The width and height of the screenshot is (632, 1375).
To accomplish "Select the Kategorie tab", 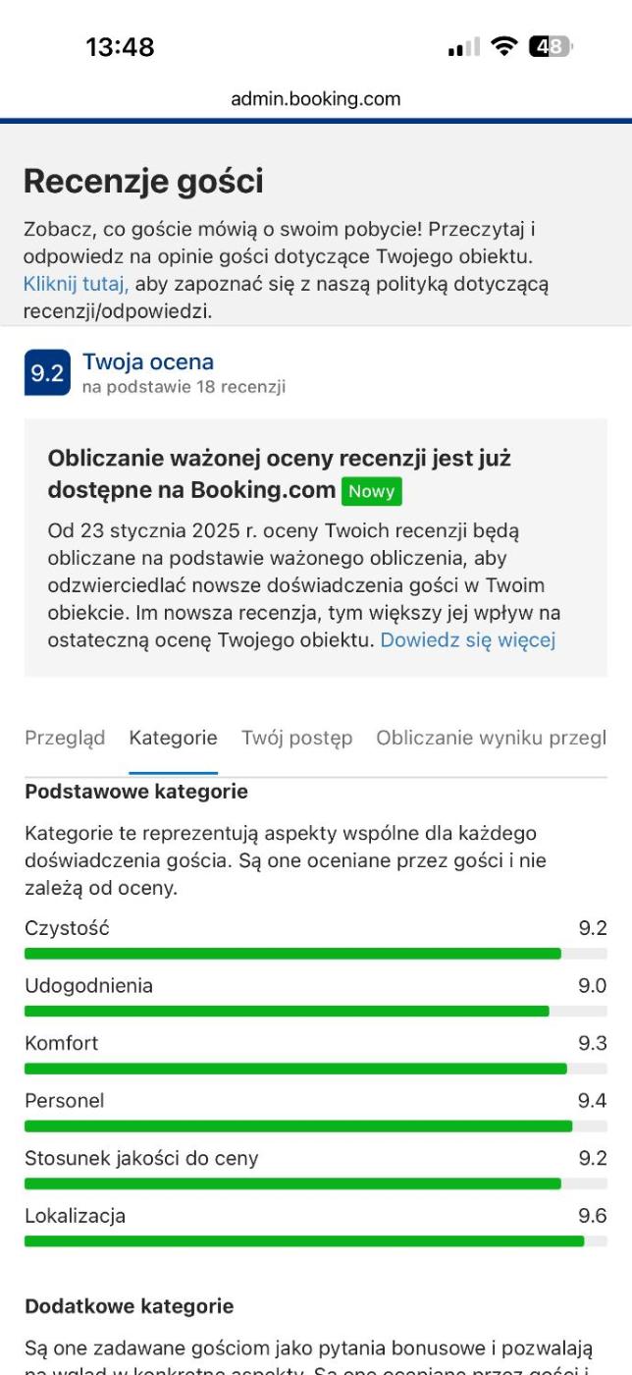I will pyautogui.click(x=173, y=739).
